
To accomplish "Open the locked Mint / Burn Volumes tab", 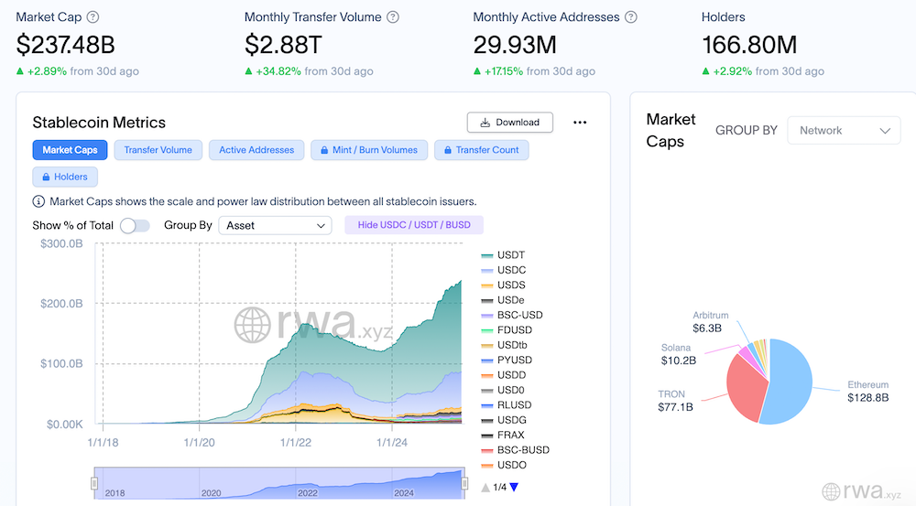I will [369, 150].
